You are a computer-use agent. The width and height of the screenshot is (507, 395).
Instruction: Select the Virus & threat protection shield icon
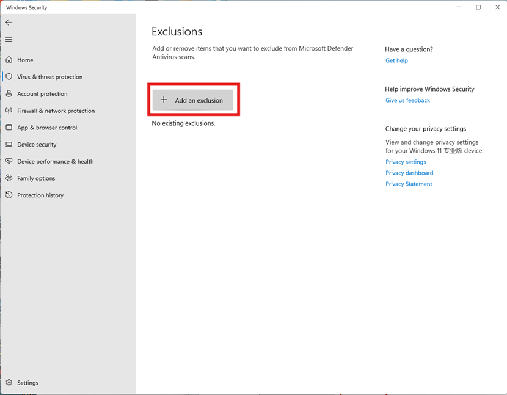point(9,76)
